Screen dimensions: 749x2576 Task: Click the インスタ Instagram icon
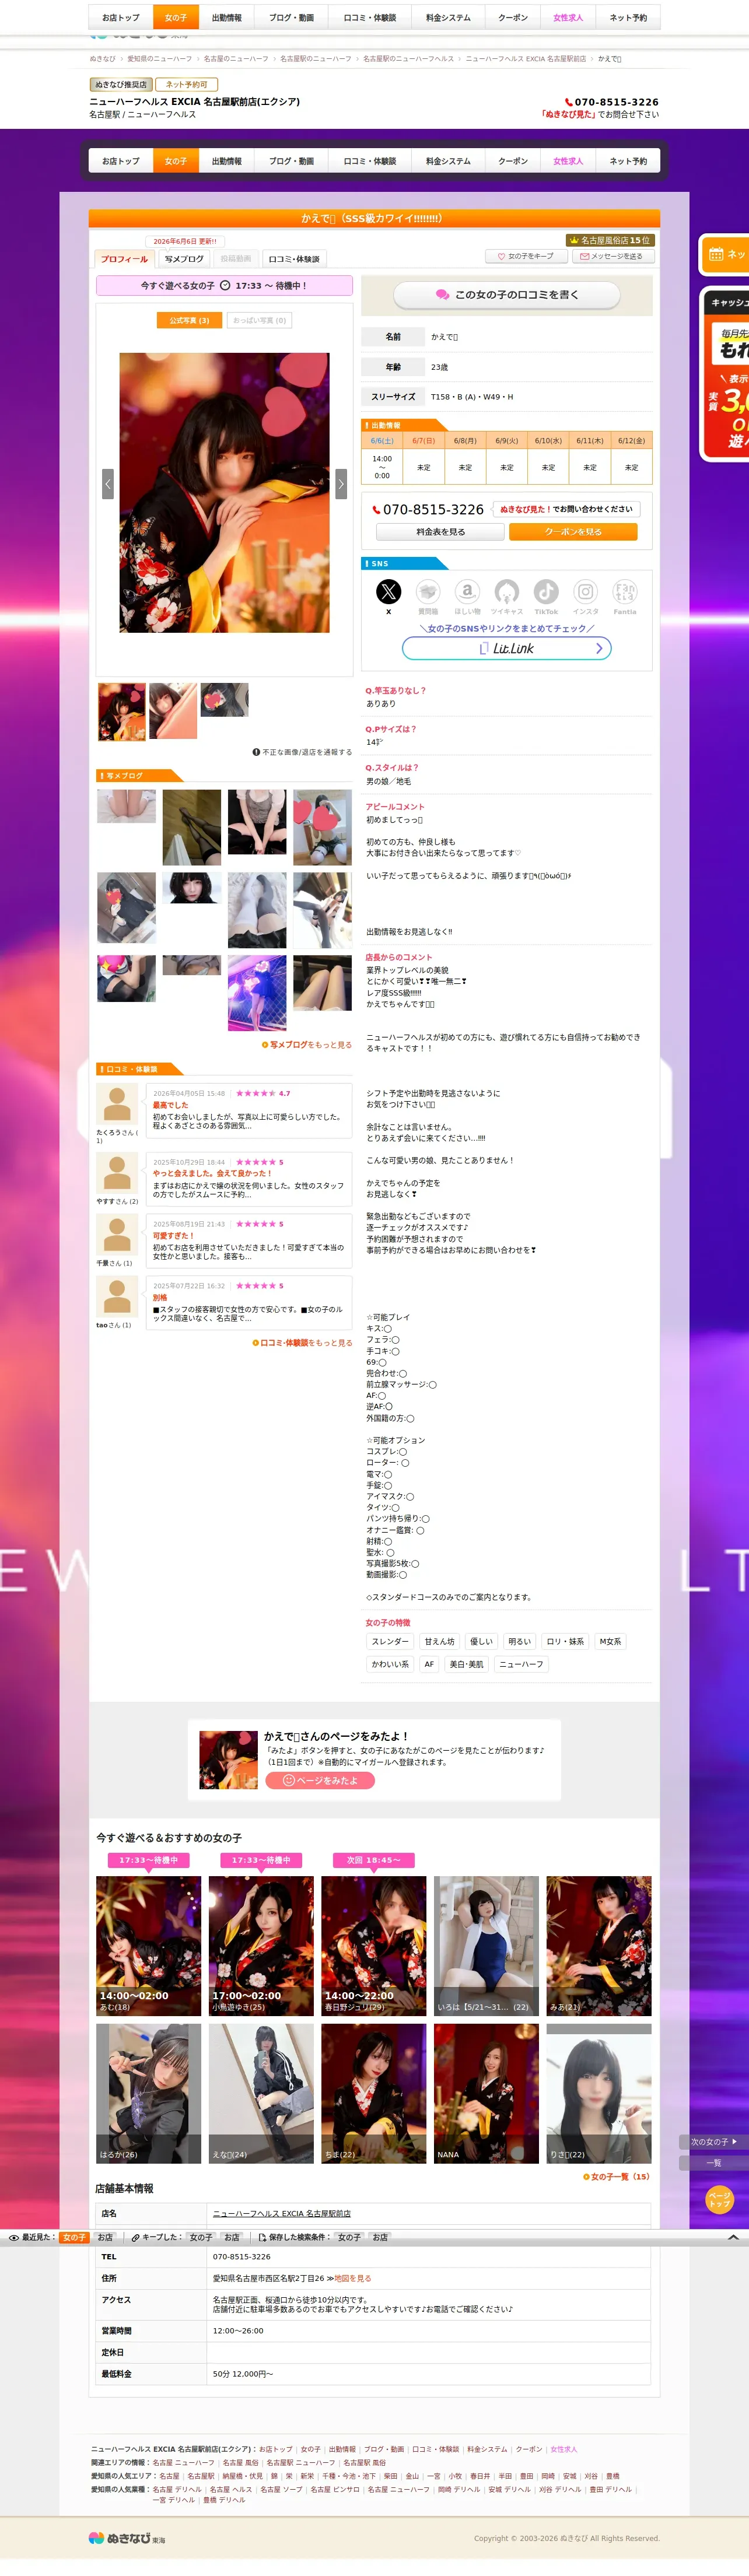586,591
